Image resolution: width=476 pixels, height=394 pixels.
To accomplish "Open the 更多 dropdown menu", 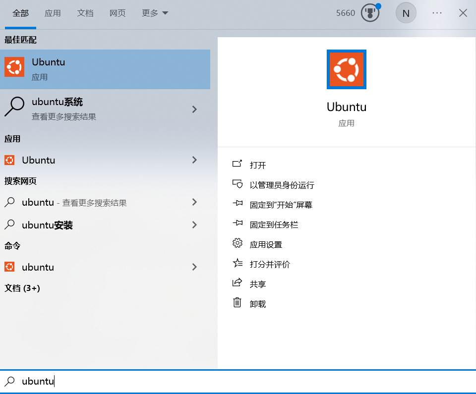I will pyautogui.click(x=155, y=13).
